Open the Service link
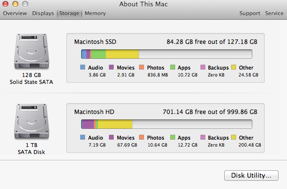287x189 pixels. [x=274, y=13]
